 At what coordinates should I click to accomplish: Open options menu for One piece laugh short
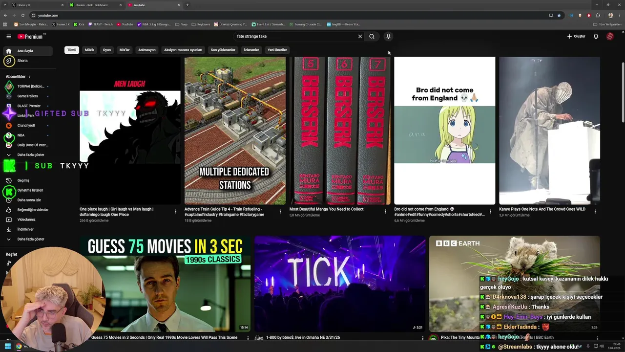pos(176,211)
